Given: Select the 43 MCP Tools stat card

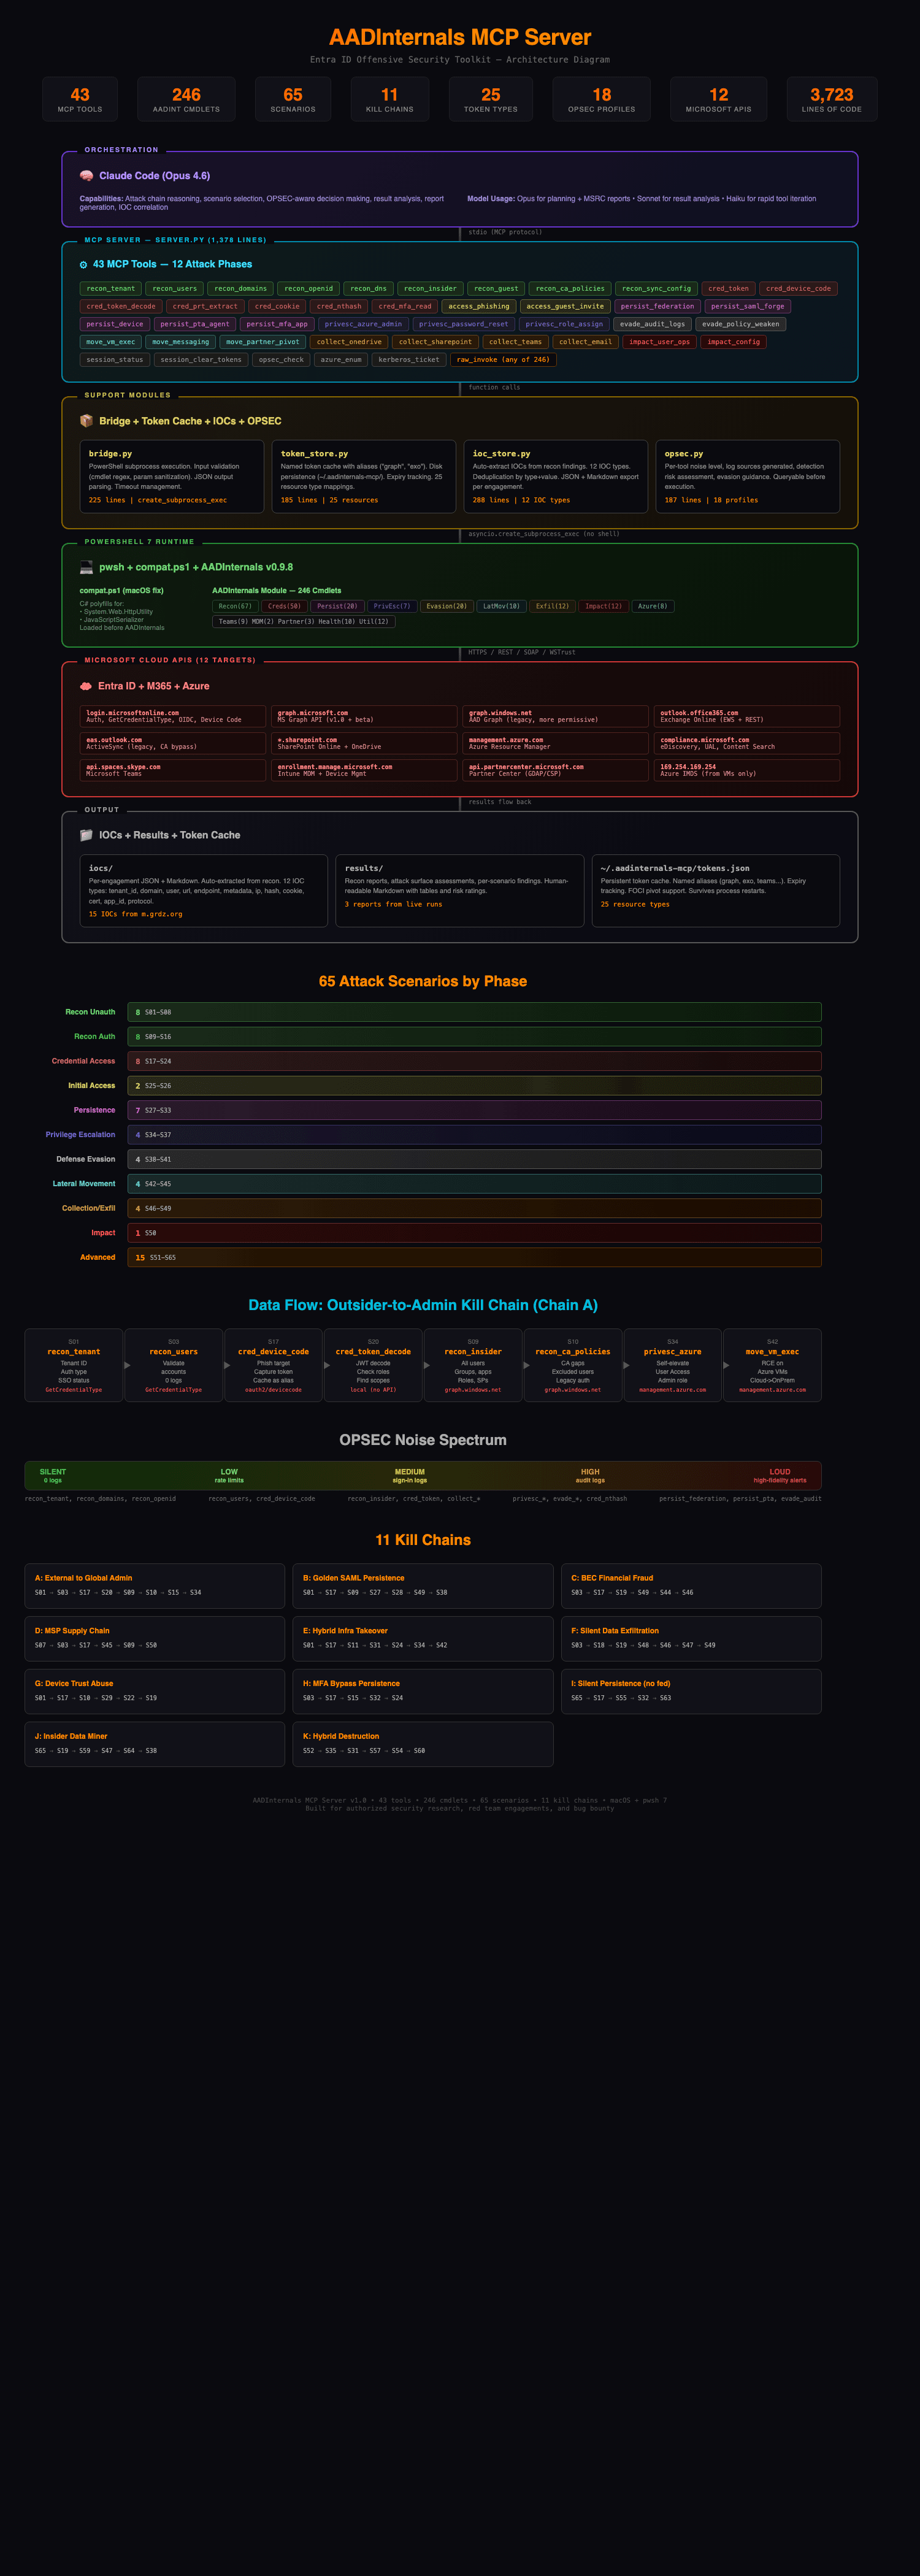Looking at the screenshot, I should click(x=80, y=99).
